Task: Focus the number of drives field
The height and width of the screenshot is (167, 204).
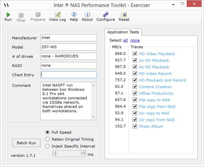Action: (69, 56)
